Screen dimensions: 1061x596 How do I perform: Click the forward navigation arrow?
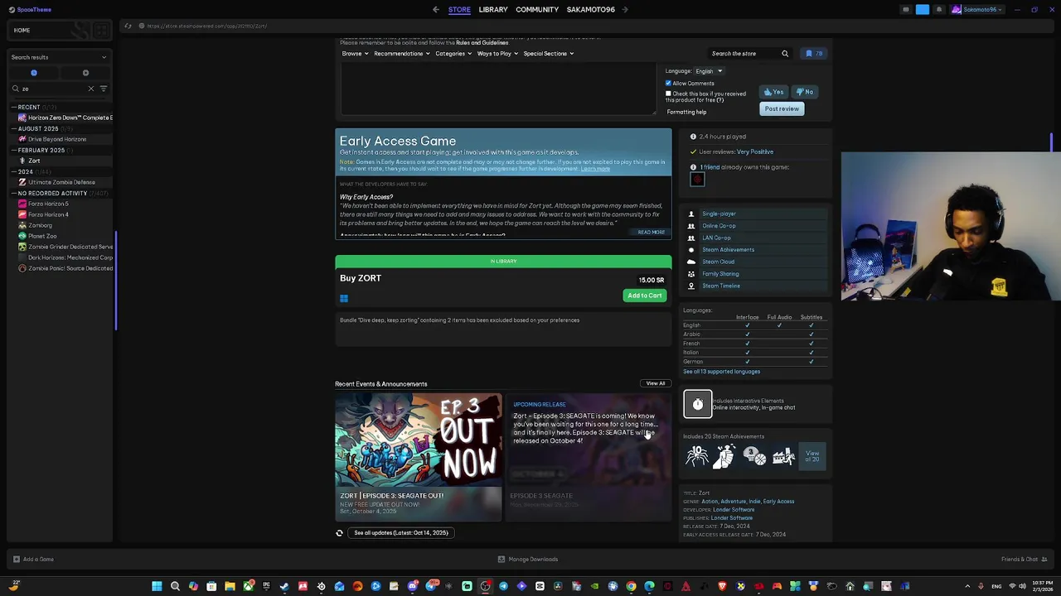(x=625, y=10)
